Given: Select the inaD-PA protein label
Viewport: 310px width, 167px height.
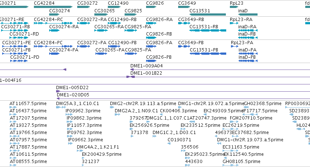Looking at the screenshot, I should (x=247, y=50).
